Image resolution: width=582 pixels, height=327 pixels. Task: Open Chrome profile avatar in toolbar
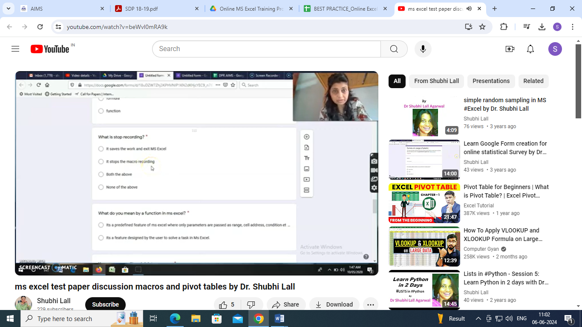(557, 27)
